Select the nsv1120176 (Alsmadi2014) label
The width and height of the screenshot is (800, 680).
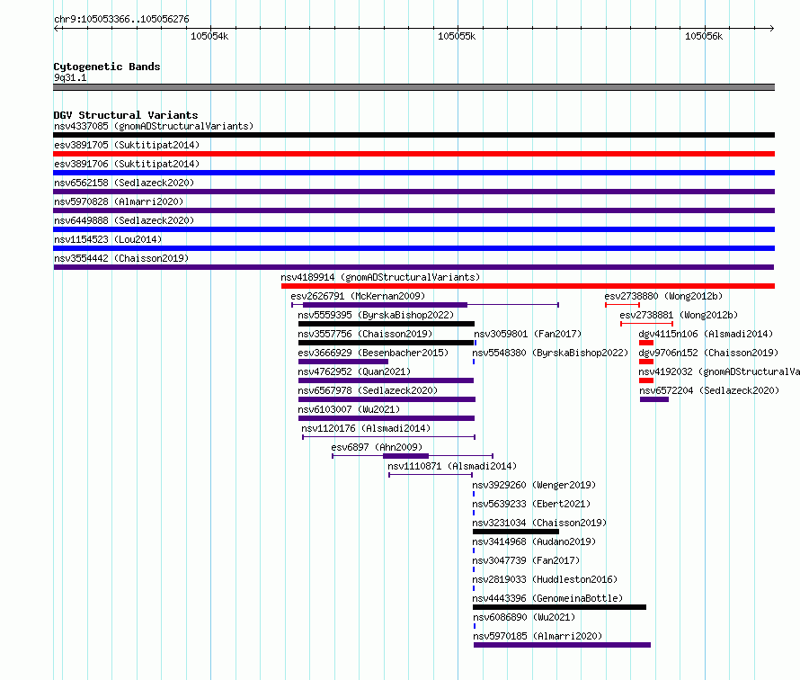(x=366, y=428)
